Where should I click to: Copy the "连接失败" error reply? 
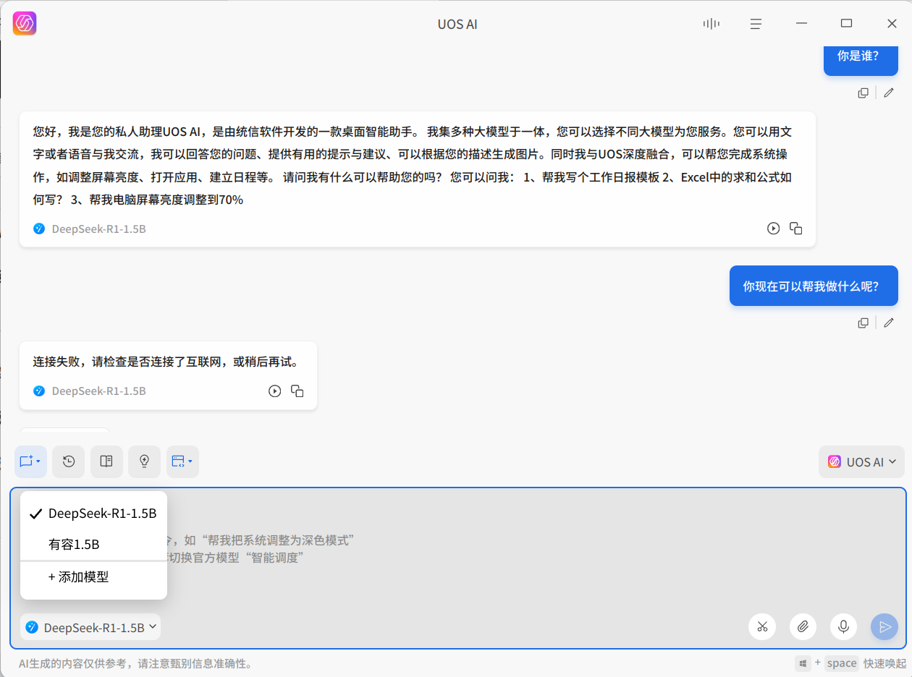297,391
